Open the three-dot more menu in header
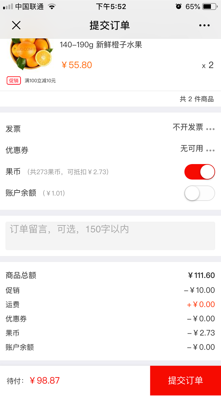Image resolution: width=221 pixels, height=396 pixels. (204, 25)
